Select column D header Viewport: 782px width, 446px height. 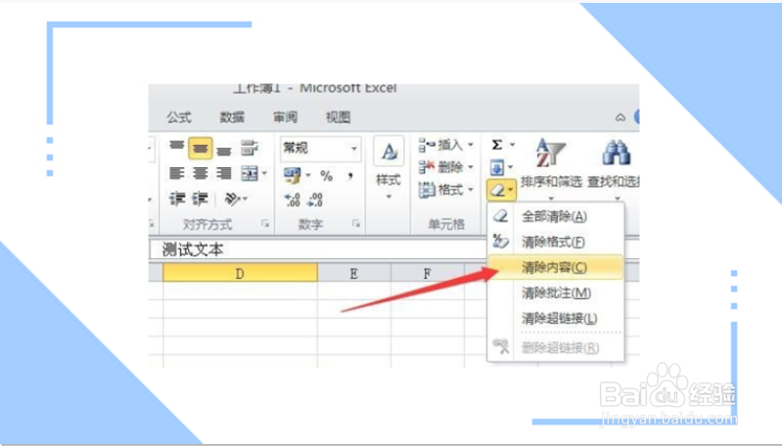pyautogui.click(x=240, y=274)
